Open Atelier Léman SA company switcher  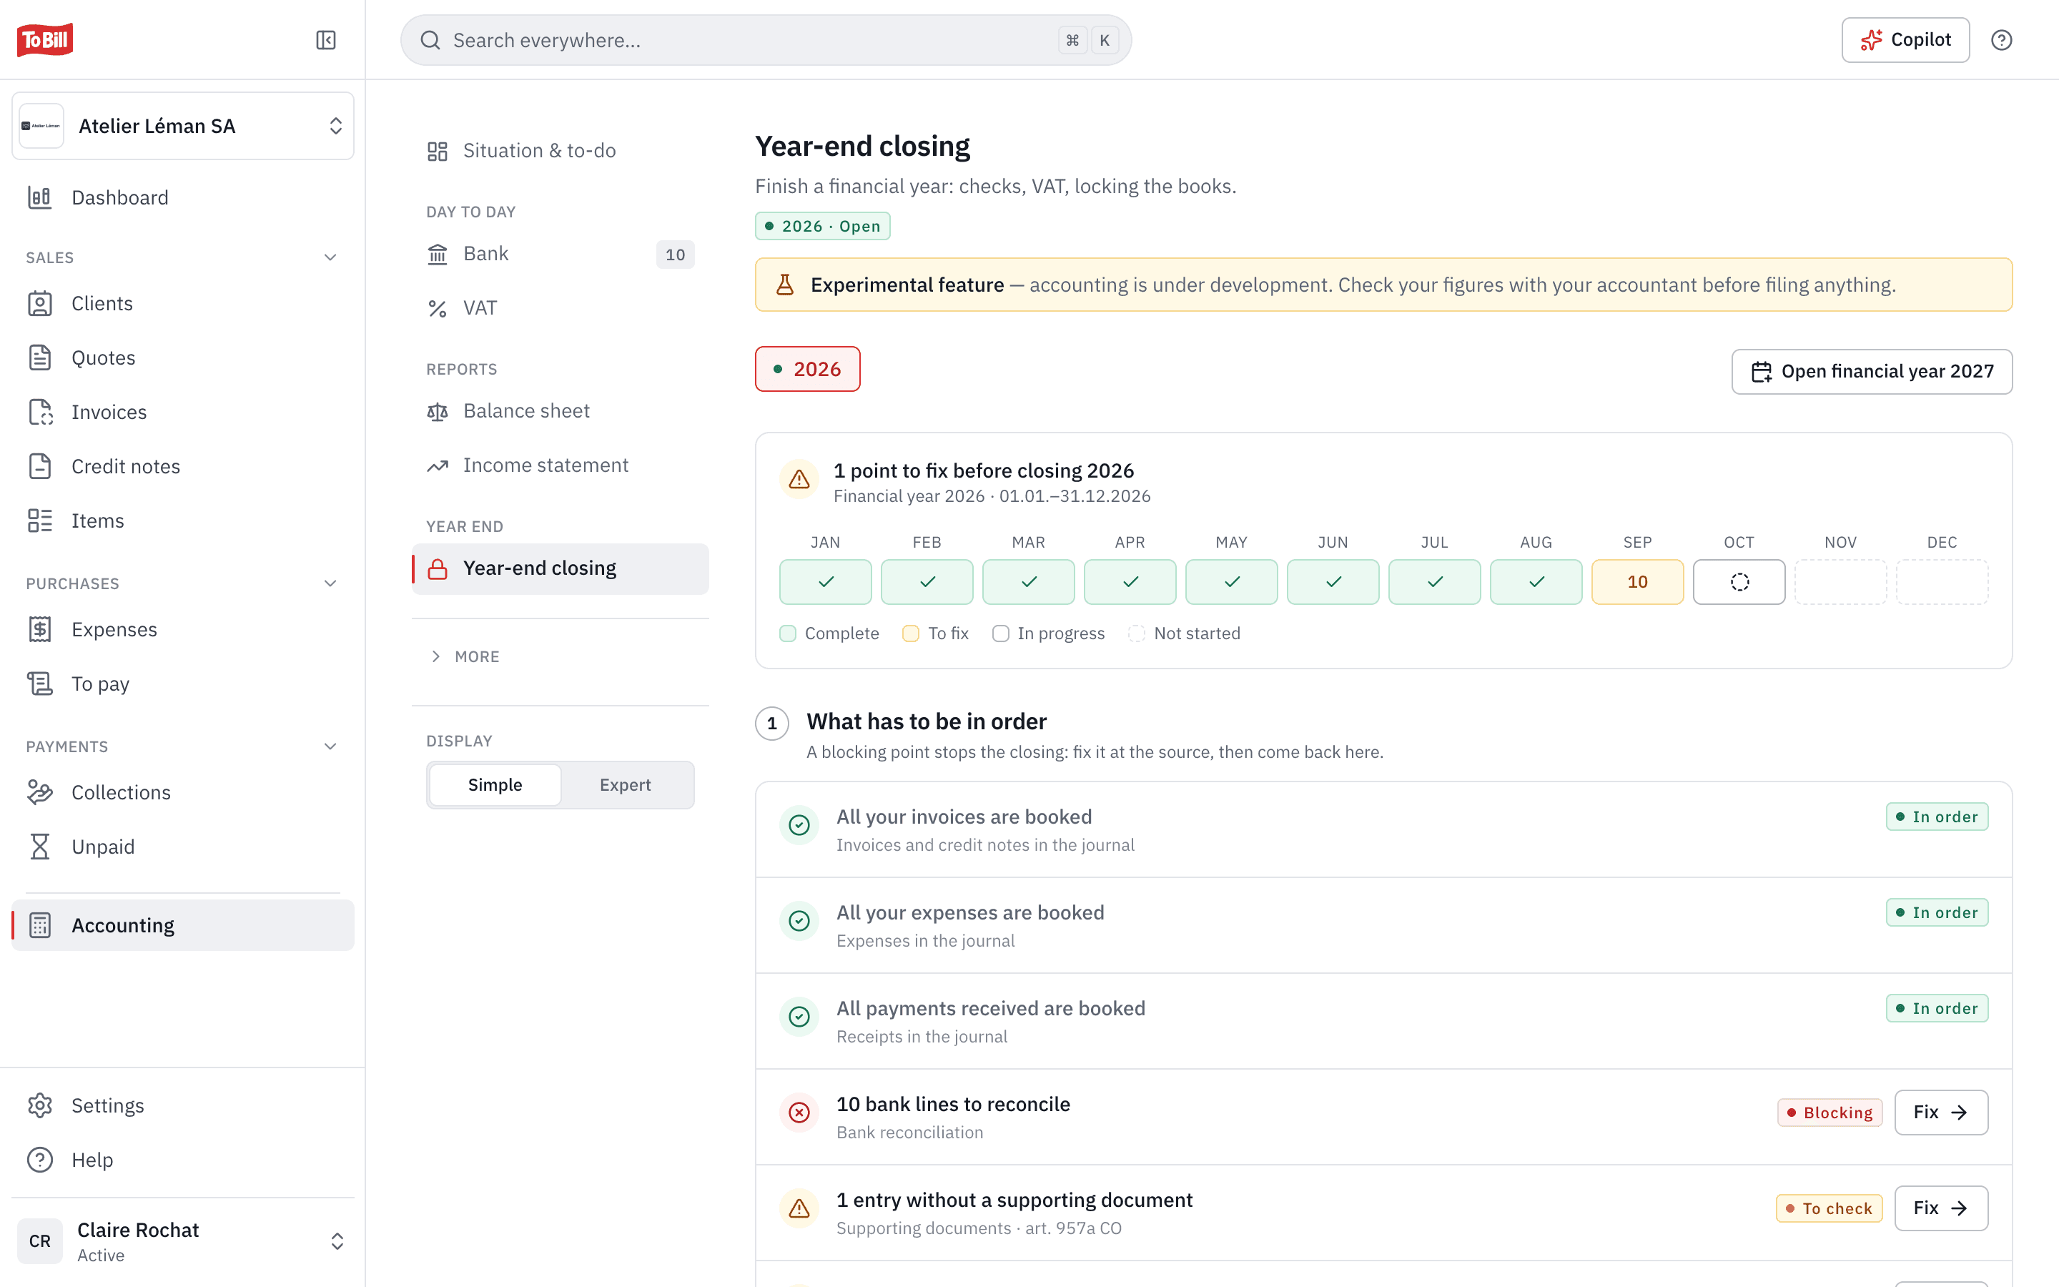pyautogui.click(x=183, y=126)
